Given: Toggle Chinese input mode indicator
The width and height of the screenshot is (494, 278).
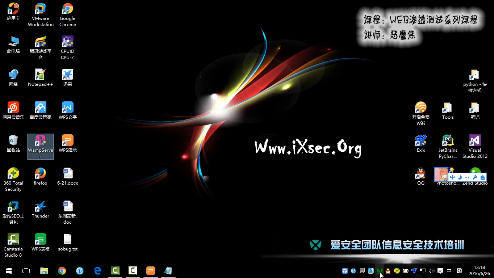Looking at the screenshot, I should click(448, 270).
